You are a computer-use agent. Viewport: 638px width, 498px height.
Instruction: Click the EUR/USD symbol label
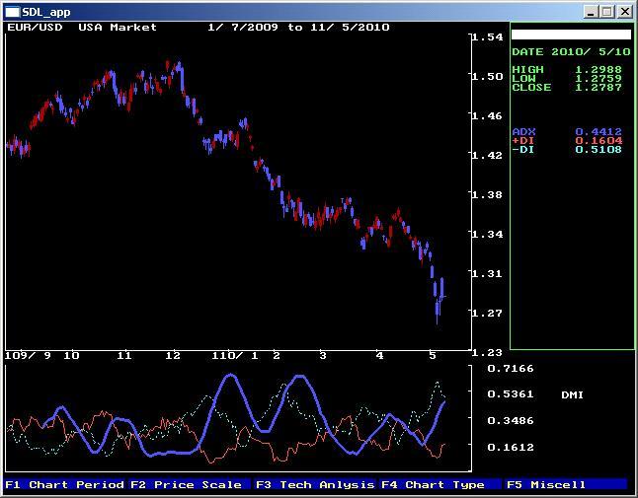35,28
